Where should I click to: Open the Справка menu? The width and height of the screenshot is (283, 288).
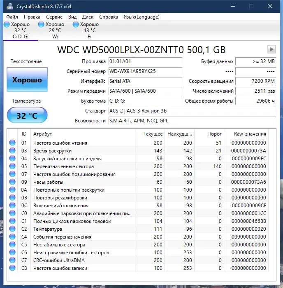coord(109,17)
